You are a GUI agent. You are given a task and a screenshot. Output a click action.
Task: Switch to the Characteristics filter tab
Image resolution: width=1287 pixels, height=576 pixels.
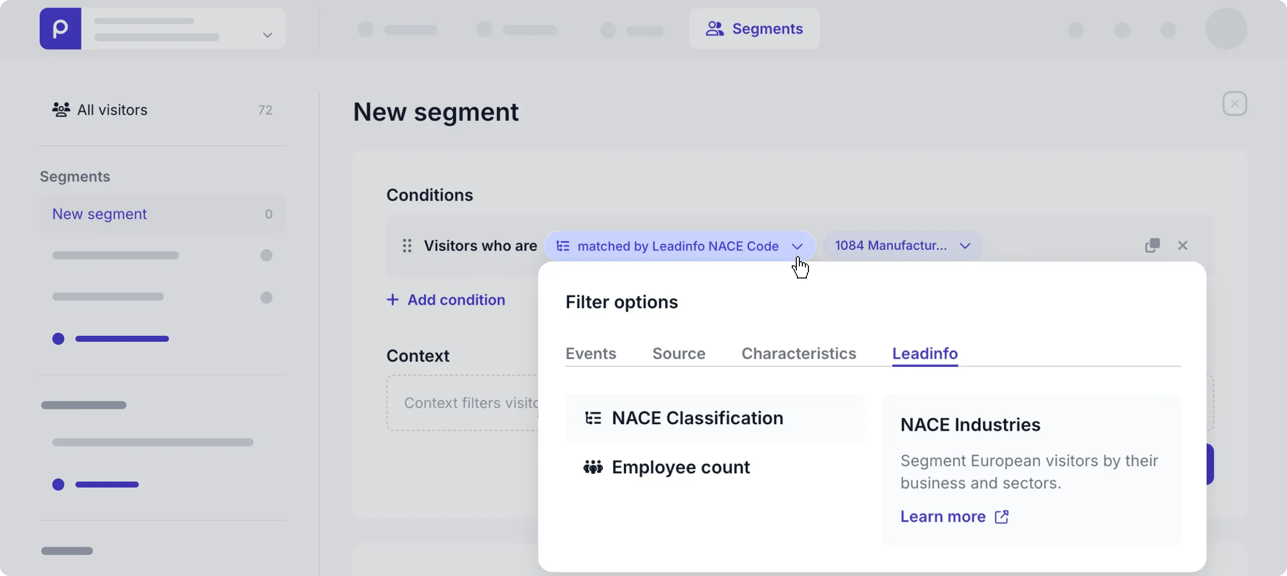pyautogui.click(x=799, y=353)
